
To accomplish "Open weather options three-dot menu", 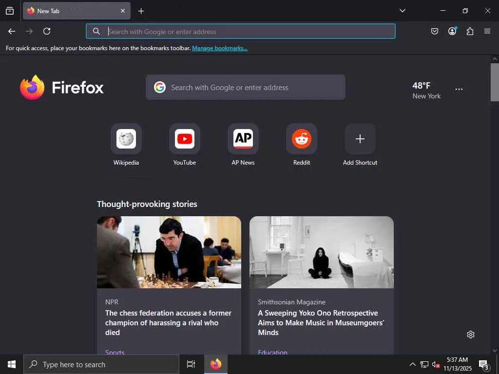I will click(x=459, y=90).
